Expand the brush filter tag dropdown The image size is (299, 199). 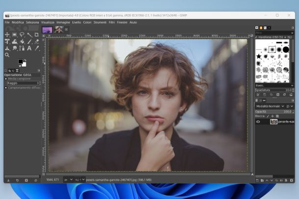click(x=292, y=33)
